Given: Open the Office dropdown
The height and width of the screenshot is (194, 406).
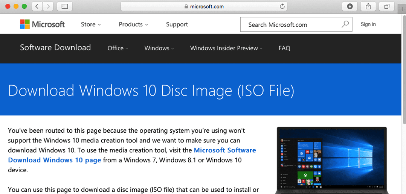Looking at the screenshot, I should (118, 48).
